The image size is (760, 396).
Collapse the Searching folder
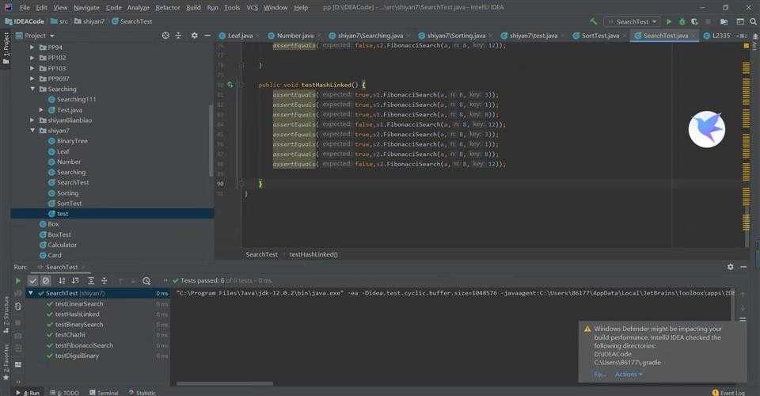[x=32, y=89]
